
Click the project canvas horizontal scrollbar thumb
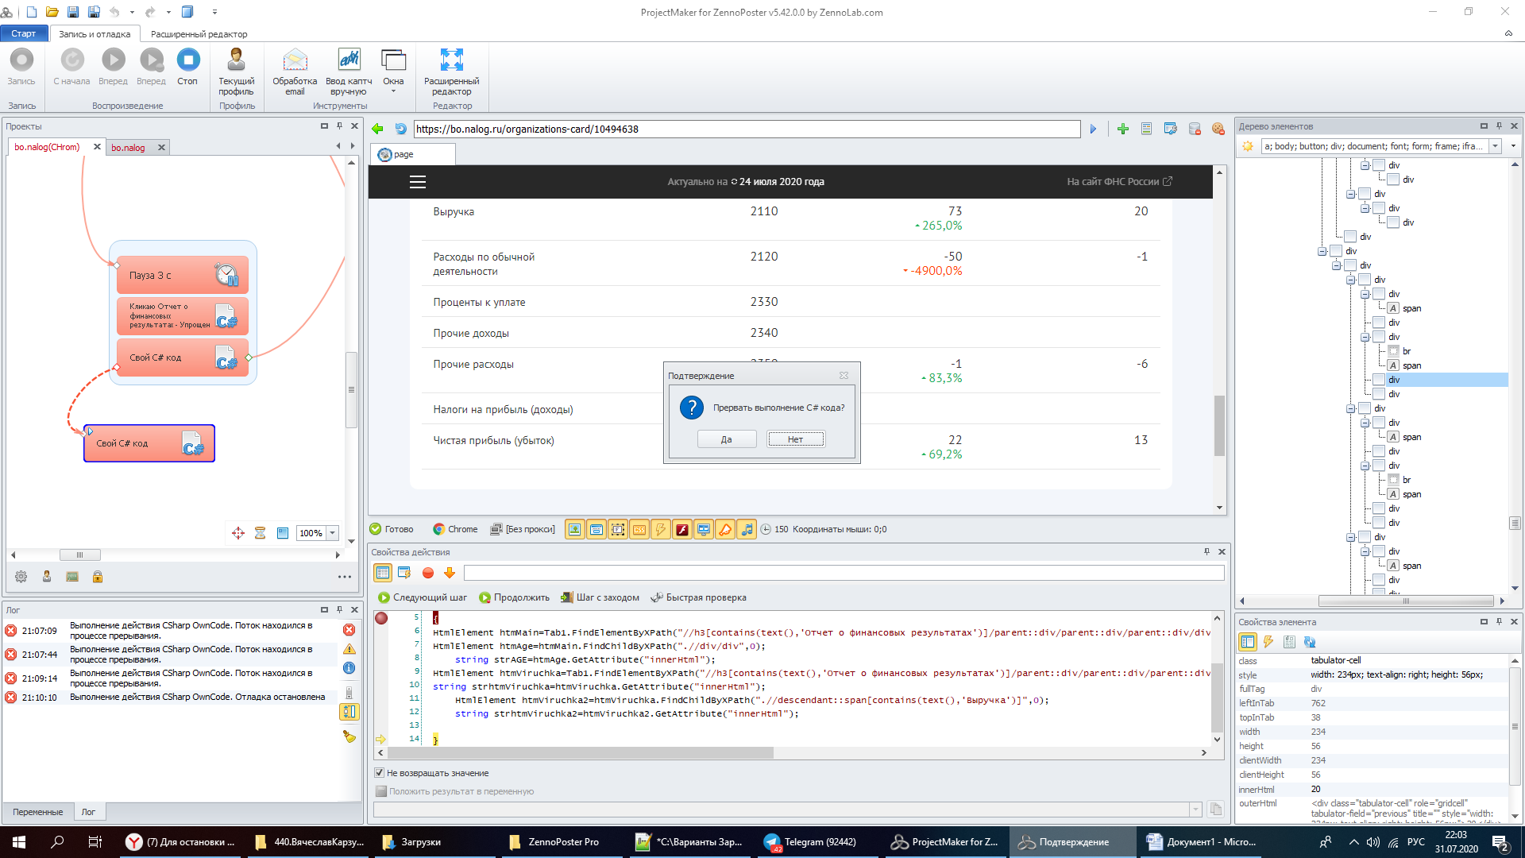(79, 555)
